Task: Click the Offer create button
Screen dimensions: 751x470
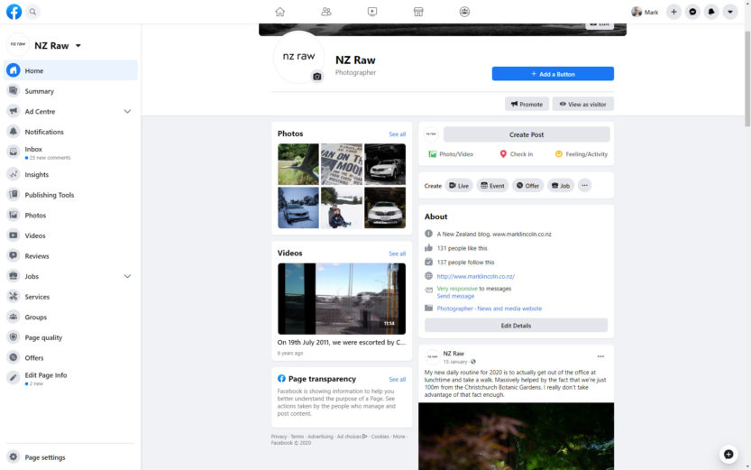Action: (x=527, y=186)
